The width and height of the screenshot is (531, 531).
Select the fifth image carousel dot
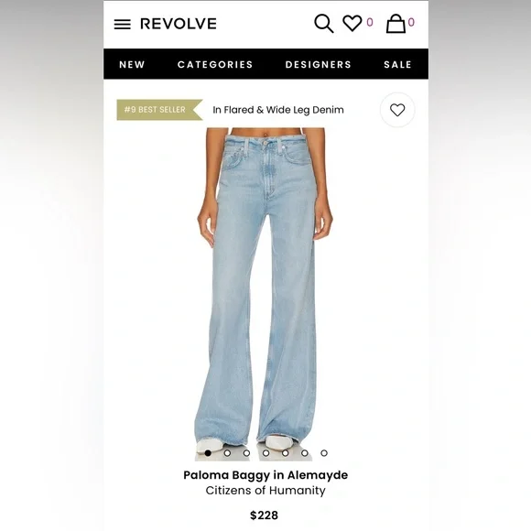click(285, 453)
